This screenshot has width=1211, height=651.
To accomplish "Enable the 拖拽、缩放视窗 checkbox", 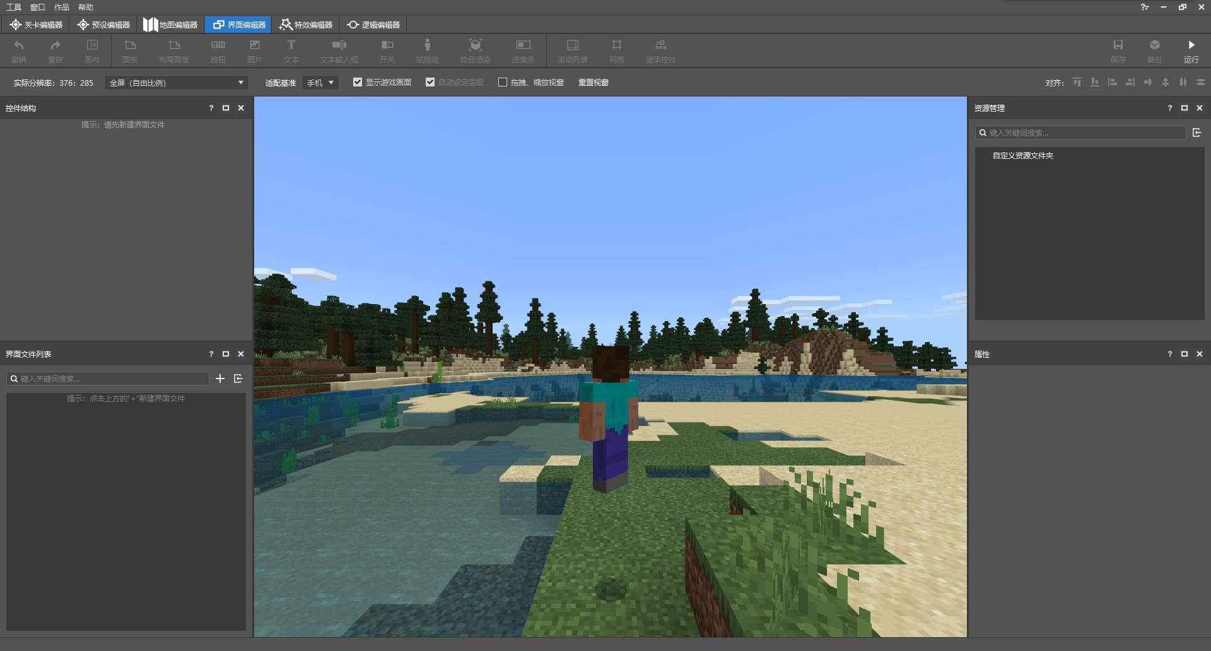I will (503, 83).
